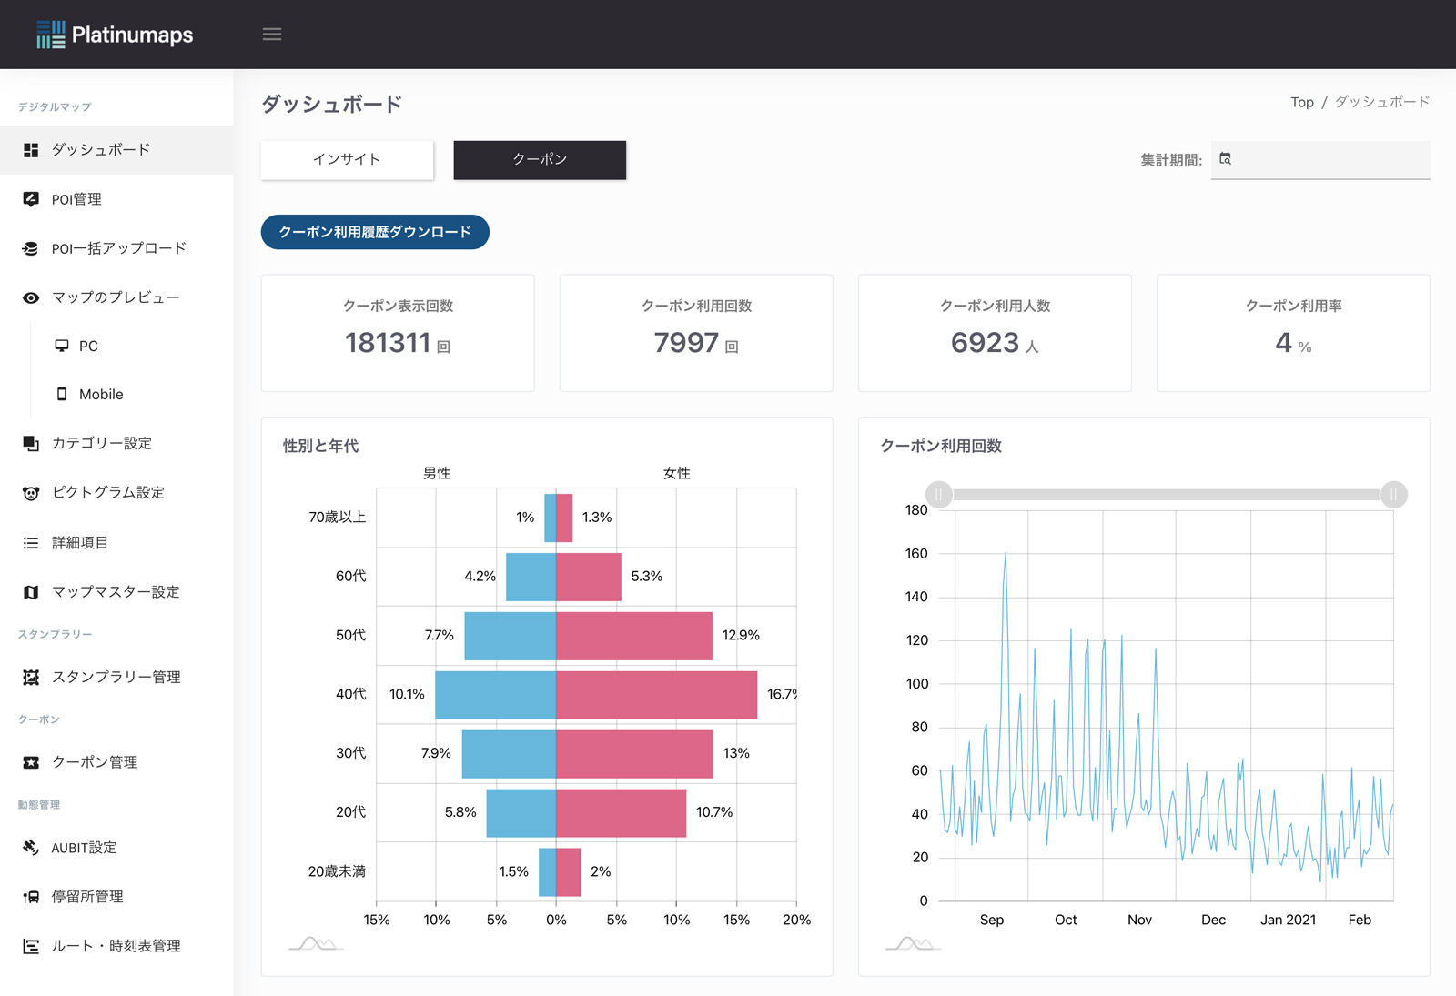Open POI管理 from the sidebar
1456x996 pixels.
[76, 199]
